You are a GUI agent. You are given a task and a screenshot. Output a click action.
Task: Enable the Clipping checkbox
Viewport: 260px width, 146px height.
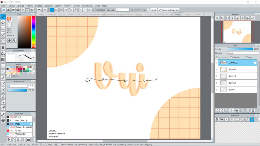pos(232,57)
